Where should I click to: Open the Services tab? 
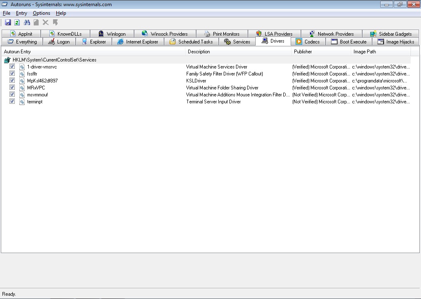pos(237,41)
